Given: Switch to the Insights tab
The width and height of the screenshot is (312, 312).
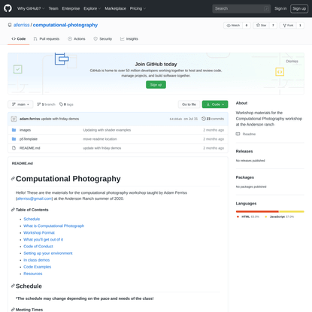Looking at the screenshot, I should [x=129, y=39].
